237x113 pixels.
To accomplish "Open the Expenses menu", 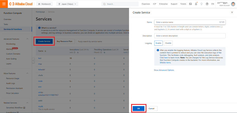I will point(146,4).
